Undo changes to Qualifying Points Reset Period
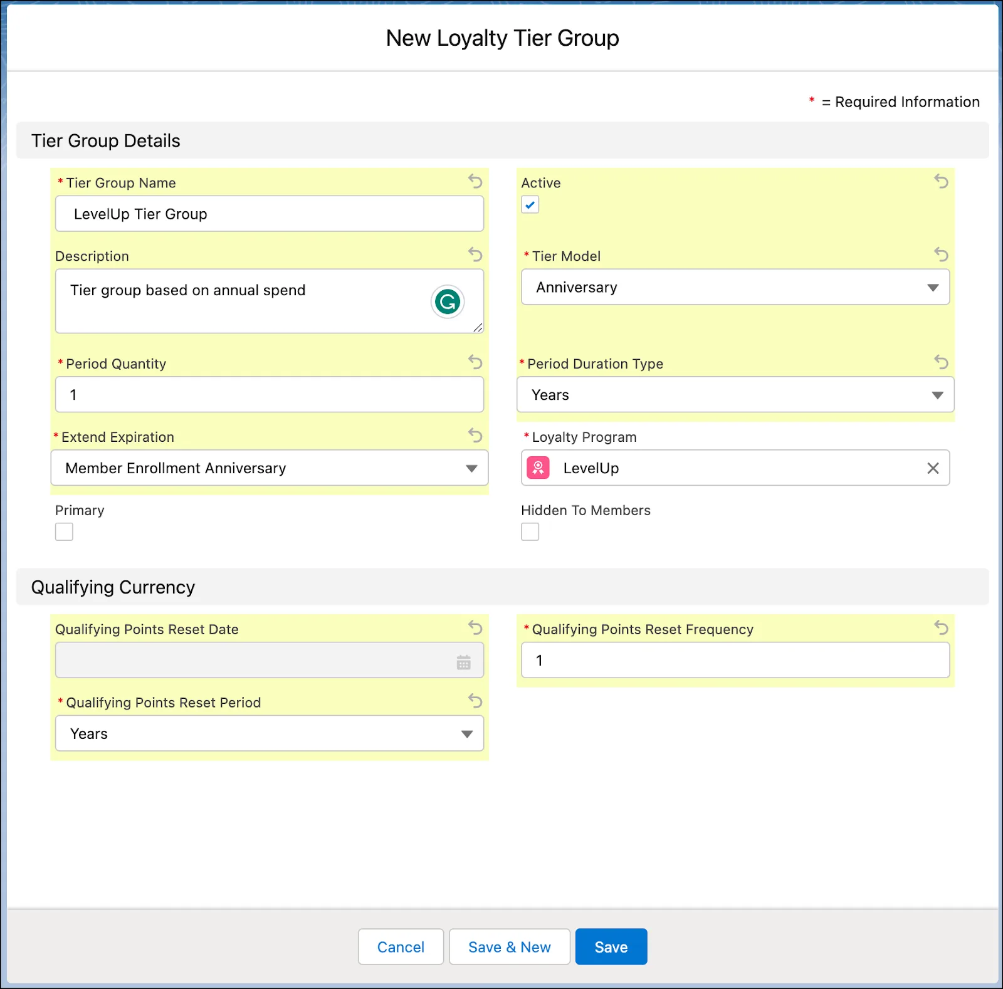 (475, 701)
